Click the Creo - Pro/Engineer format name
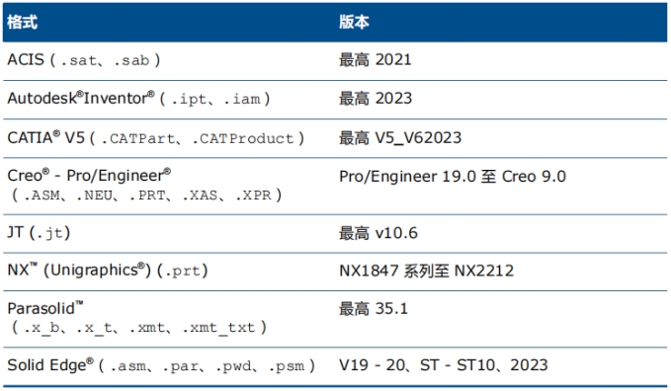671x391 pixels. coord(89,175)
